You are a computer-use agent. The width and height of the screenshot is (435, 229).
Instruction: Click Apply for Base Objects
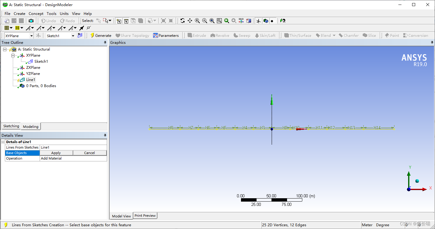point(56,153)
